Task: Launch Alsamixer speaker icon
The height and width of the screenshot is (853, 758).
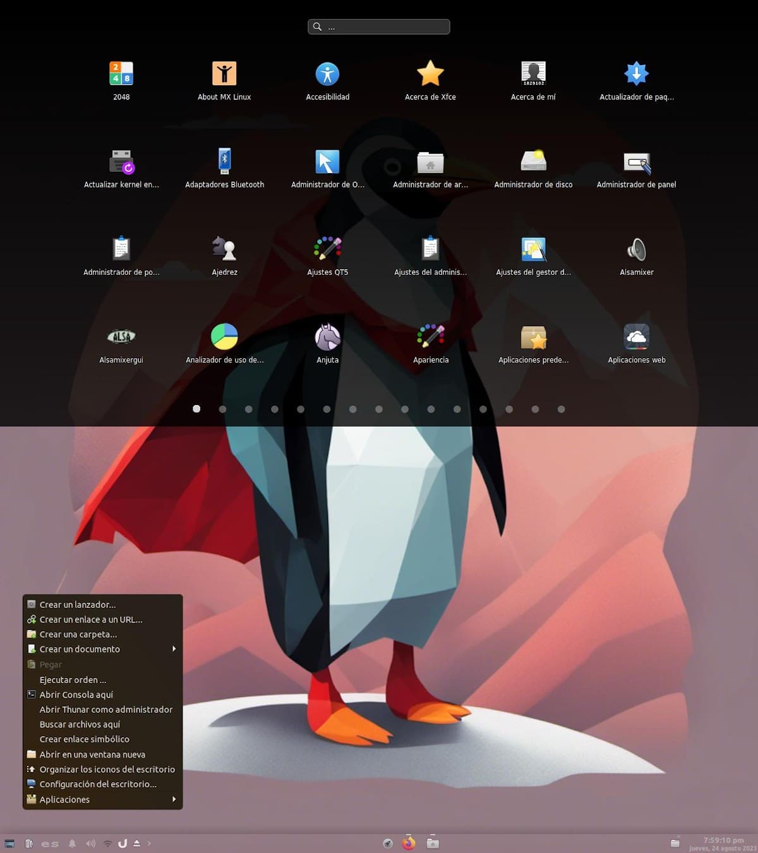Action: click(636, 250)
